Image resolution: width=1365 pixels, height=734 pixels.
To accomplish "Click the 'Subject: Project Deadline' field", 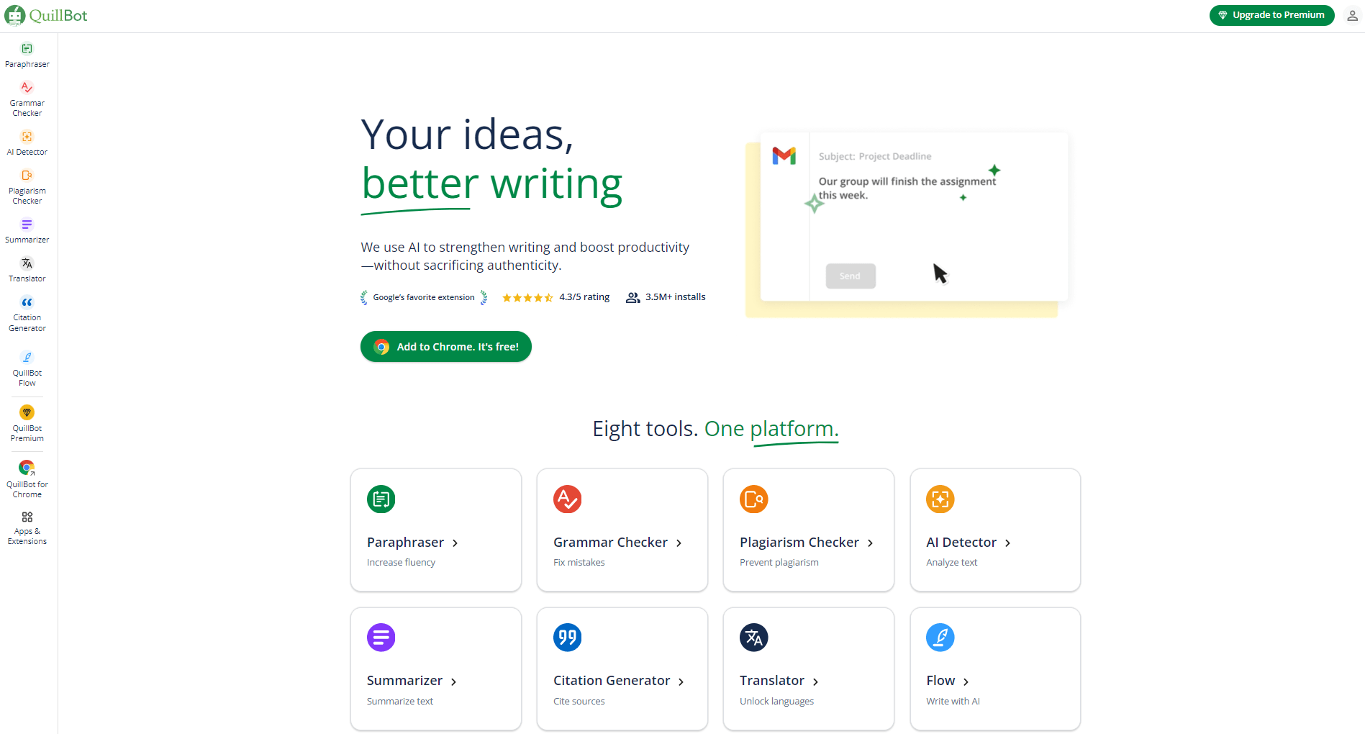I will point(875,156).
